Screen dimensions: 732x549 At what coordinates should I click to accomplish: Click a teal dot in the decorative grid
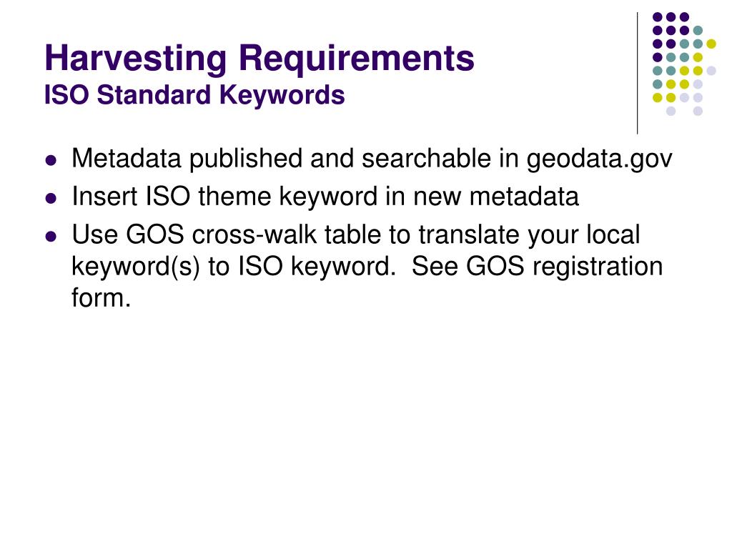coord(698,31)
